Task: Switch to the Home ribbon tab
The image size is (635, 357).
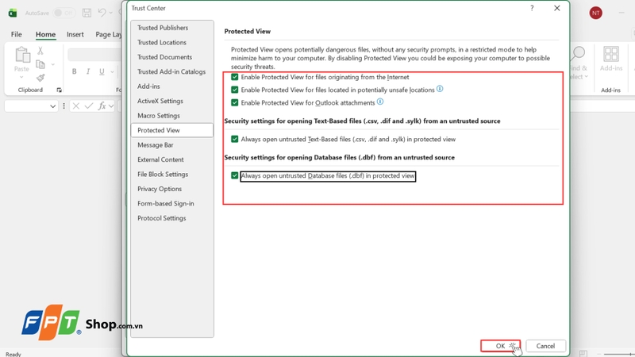Action: coord(45,34)
